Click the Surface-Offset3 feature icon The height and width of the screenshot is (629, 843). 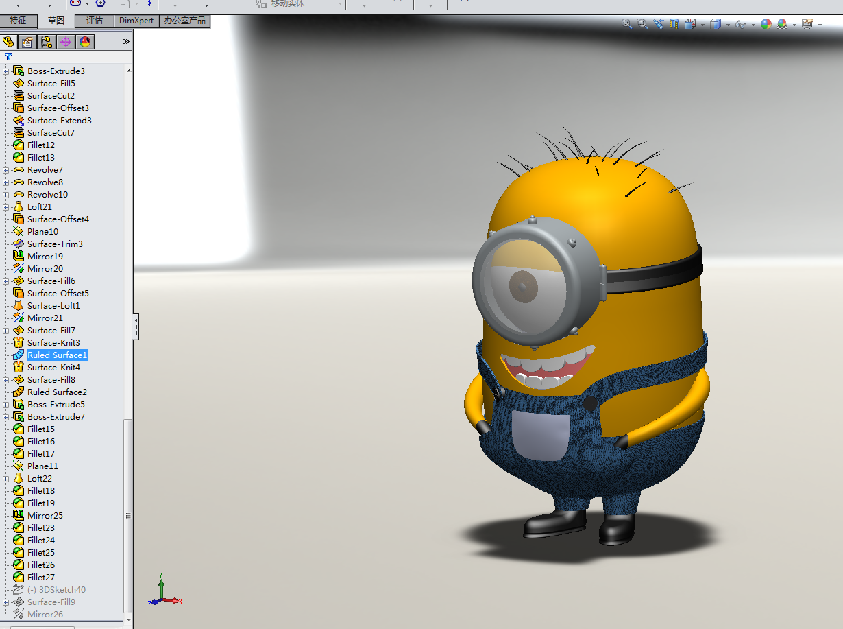pos(19,108)
